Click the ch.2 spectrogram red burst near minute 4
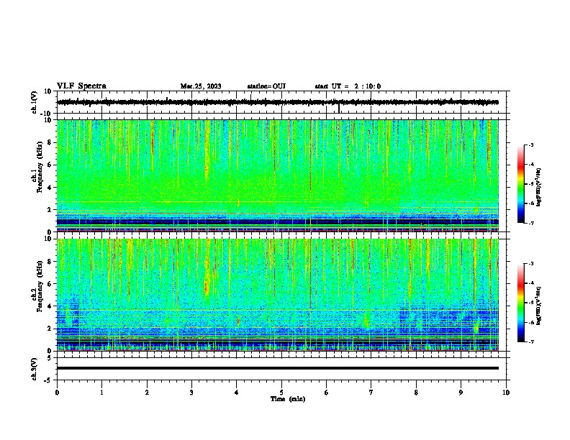Screen dimensions: 570x440 point(238,321)
